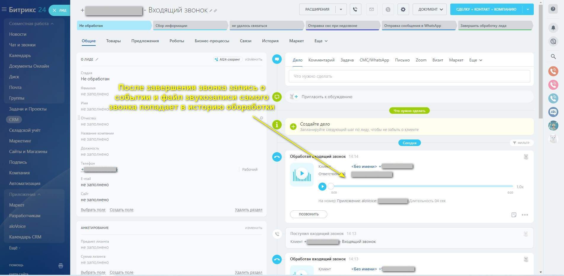This screenshot has width=564, height=276.
Task: Open Задачи и Проекты in left menu
Action: tap(28, 109)
